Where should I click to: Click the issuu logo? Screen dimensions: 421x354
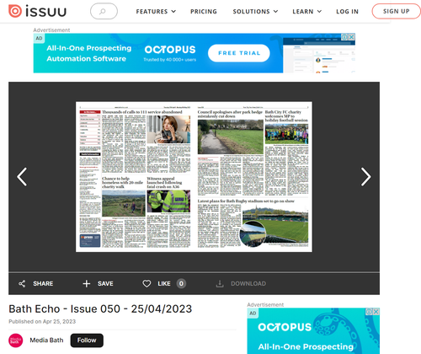tap(38, 11)
